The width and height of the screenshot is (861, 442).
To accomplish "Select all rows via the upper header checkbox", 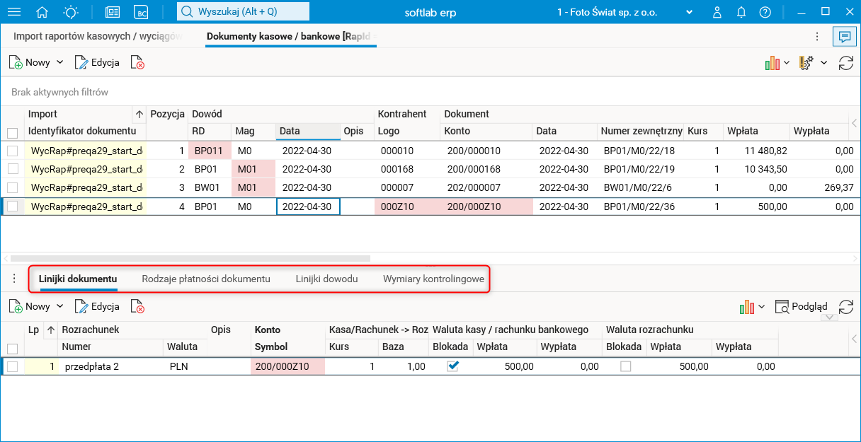I will coord(13,132).
